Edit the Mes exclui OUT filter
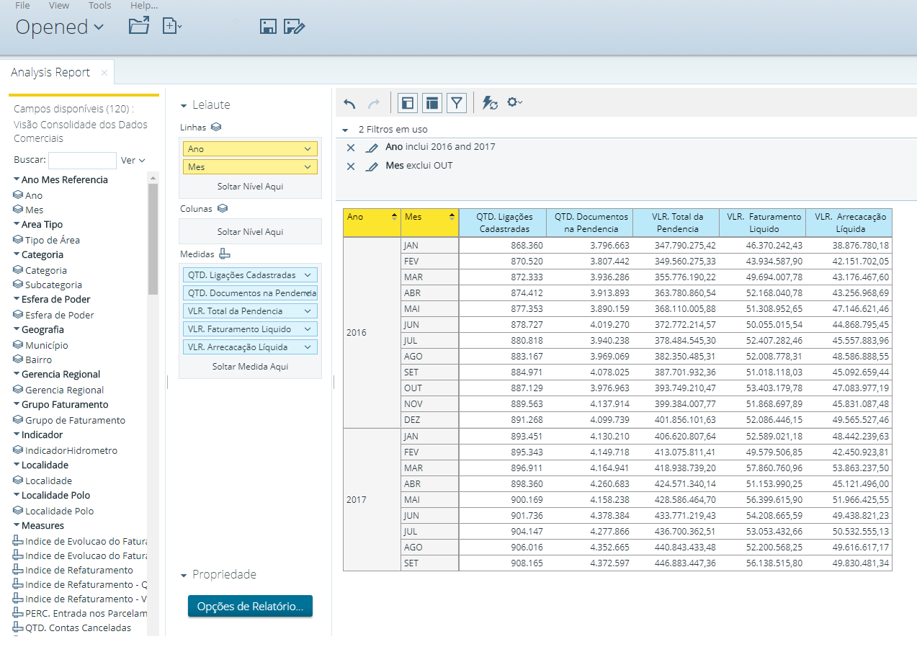Viewport: 917px width, 652px height. tap(372, 166)
